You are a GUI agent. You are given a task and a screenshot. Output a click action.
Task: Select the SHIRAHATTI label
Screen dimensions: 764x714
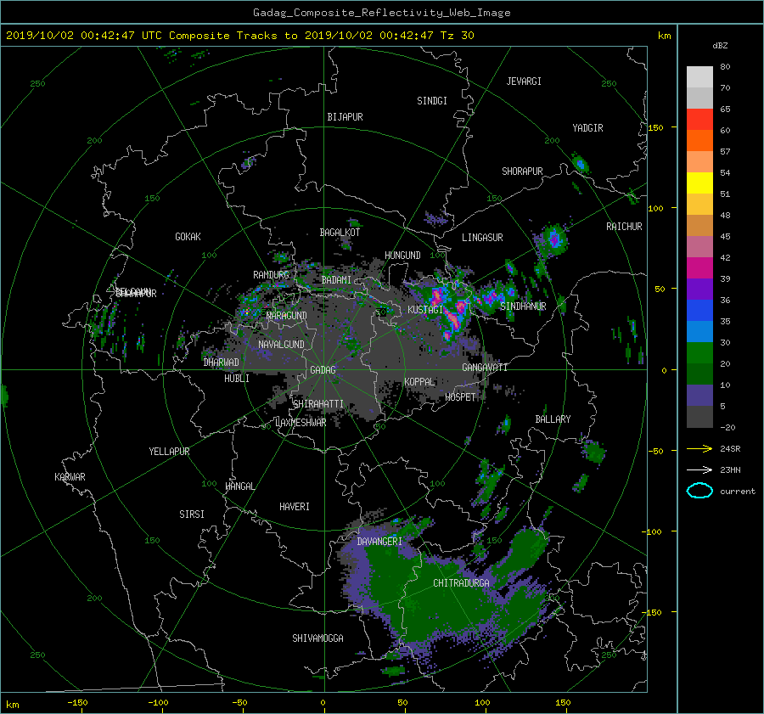pyautogui.click(x=318, y=404)
